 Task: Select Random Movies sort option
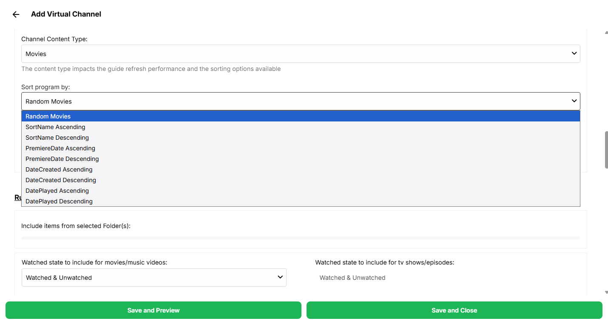[48, 116]
